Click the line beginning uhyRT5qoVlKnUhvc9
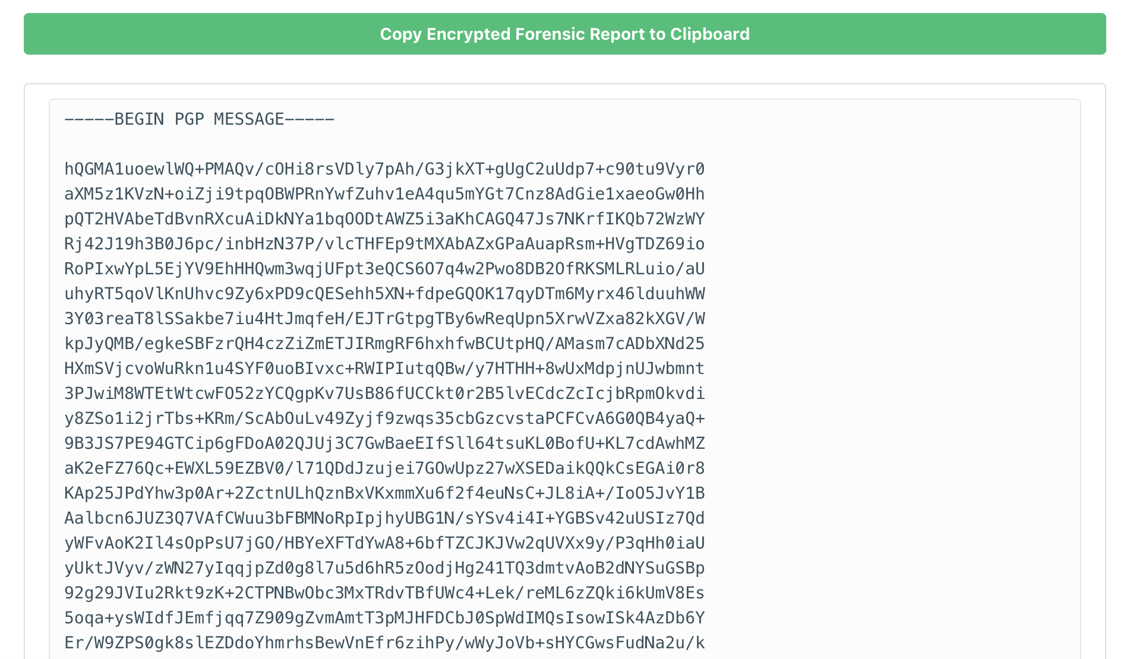 [384, 294]
